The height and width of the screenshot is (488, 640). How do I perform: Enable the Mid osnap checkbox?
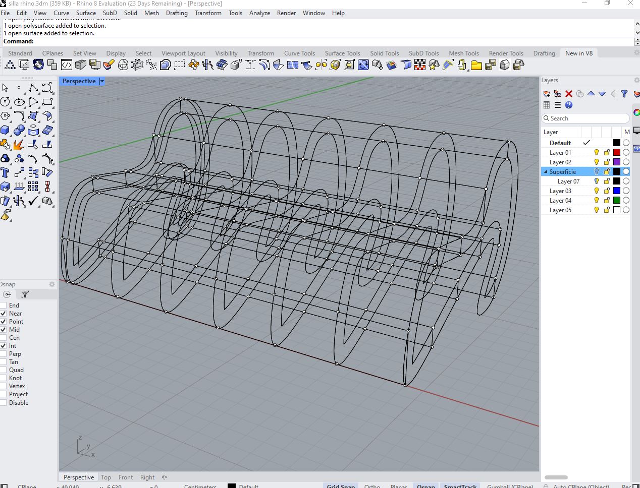5,330
